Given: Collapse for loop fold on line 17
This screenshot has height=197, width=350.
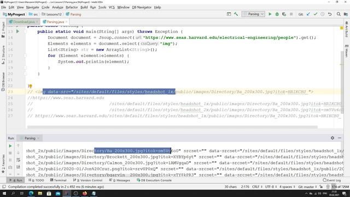Looking at the screenshot, I should (25, 56).
